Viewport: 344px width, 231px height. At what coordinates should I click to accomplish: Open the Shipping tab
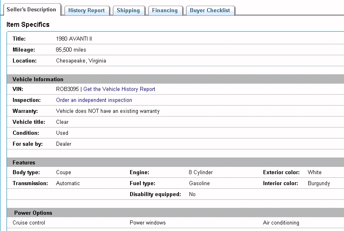128,11
